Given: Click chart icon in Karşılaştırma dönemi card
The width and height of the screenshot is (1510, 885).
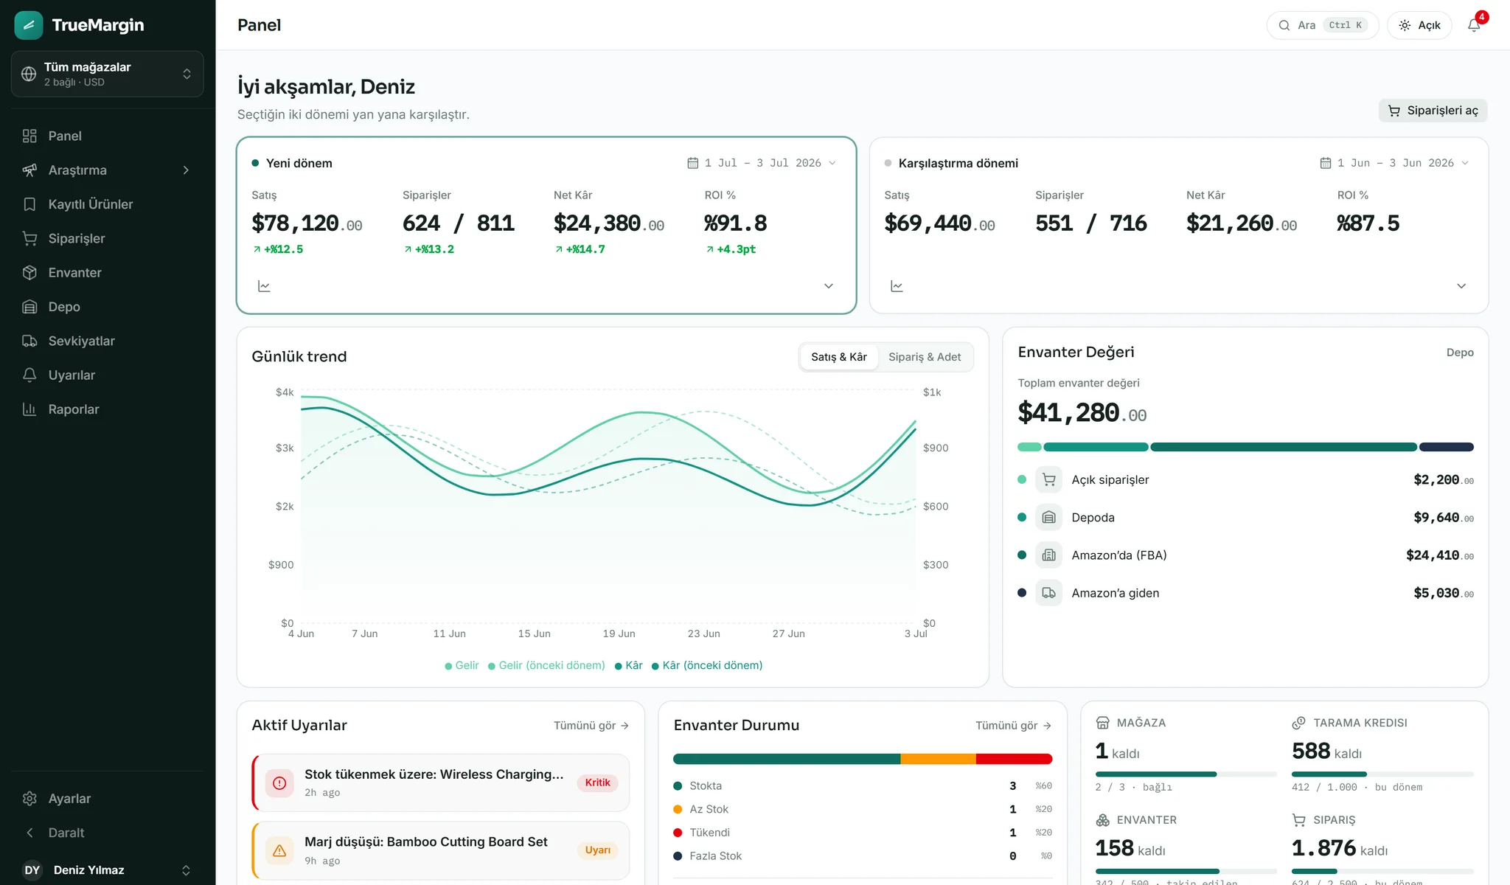Looking at the screenshot, I should coord(897,286).
